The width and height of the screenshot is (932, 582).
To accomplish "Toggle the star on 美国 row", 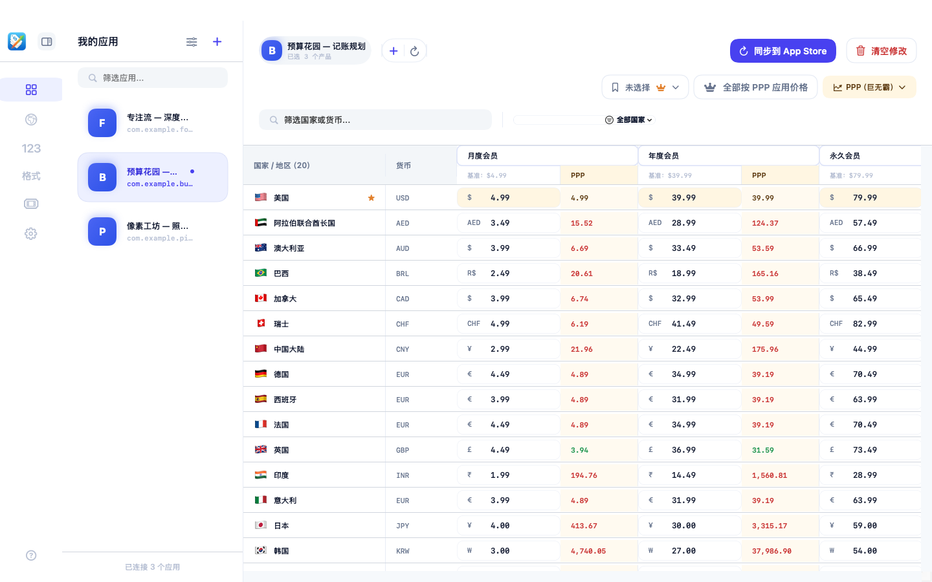I will [372, 198].
